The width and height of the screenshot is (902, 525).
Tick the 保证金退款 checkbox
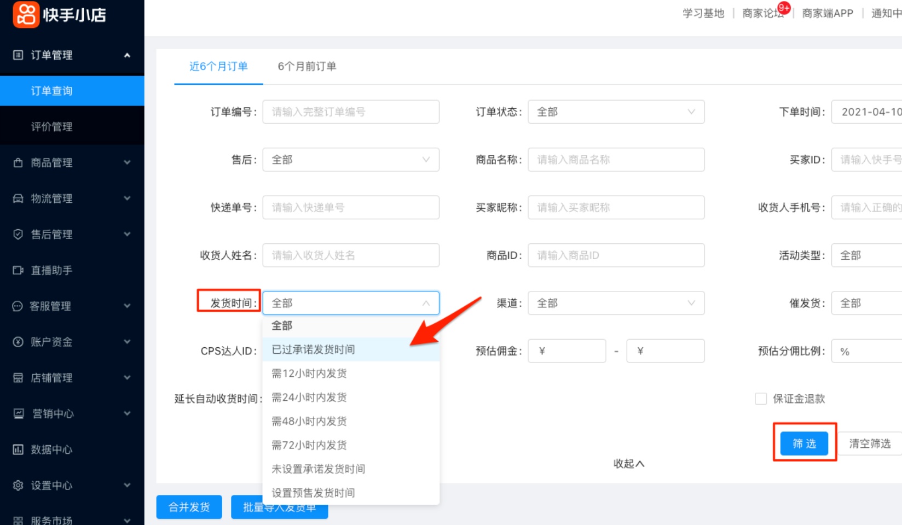click(761, 399)
